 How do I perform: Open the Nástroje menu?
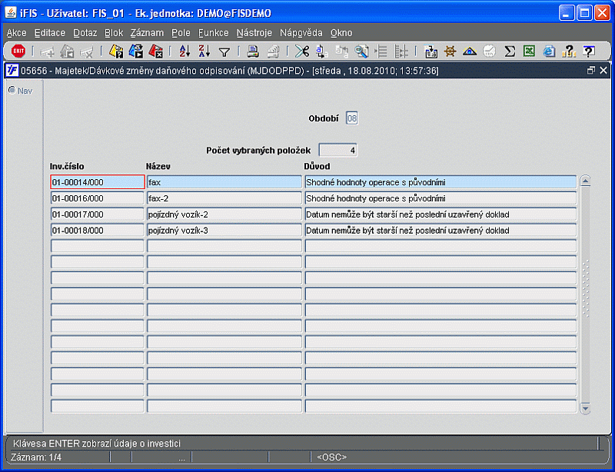254,33
